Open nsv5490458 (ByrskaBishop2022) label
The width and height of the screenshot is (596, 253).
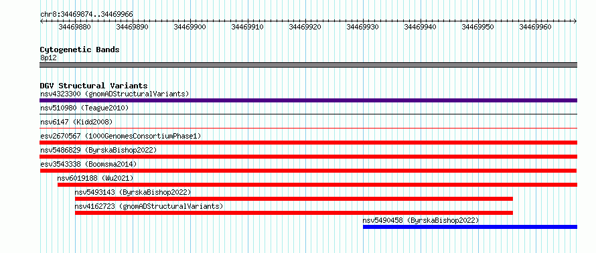point(421,220)
